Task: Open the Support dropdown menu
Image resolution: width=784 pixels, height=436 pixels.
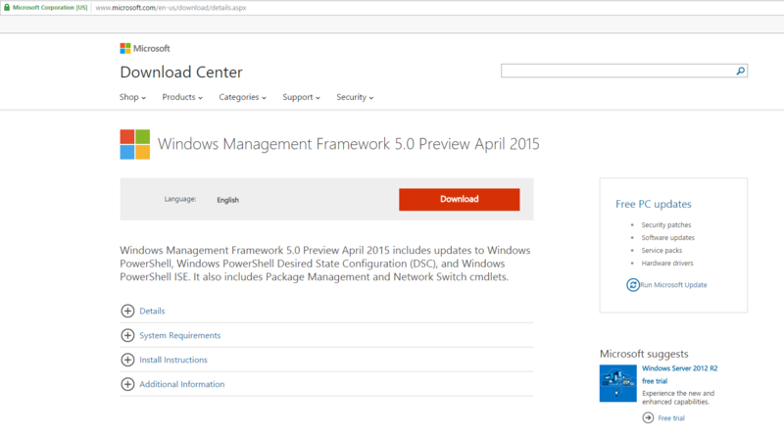Action: pos(301,97)
